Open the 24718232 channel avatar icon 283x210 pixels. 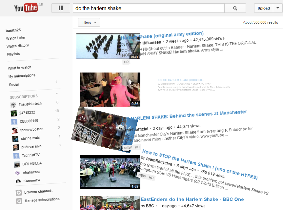pyautogui.click(x=14, y=113)
